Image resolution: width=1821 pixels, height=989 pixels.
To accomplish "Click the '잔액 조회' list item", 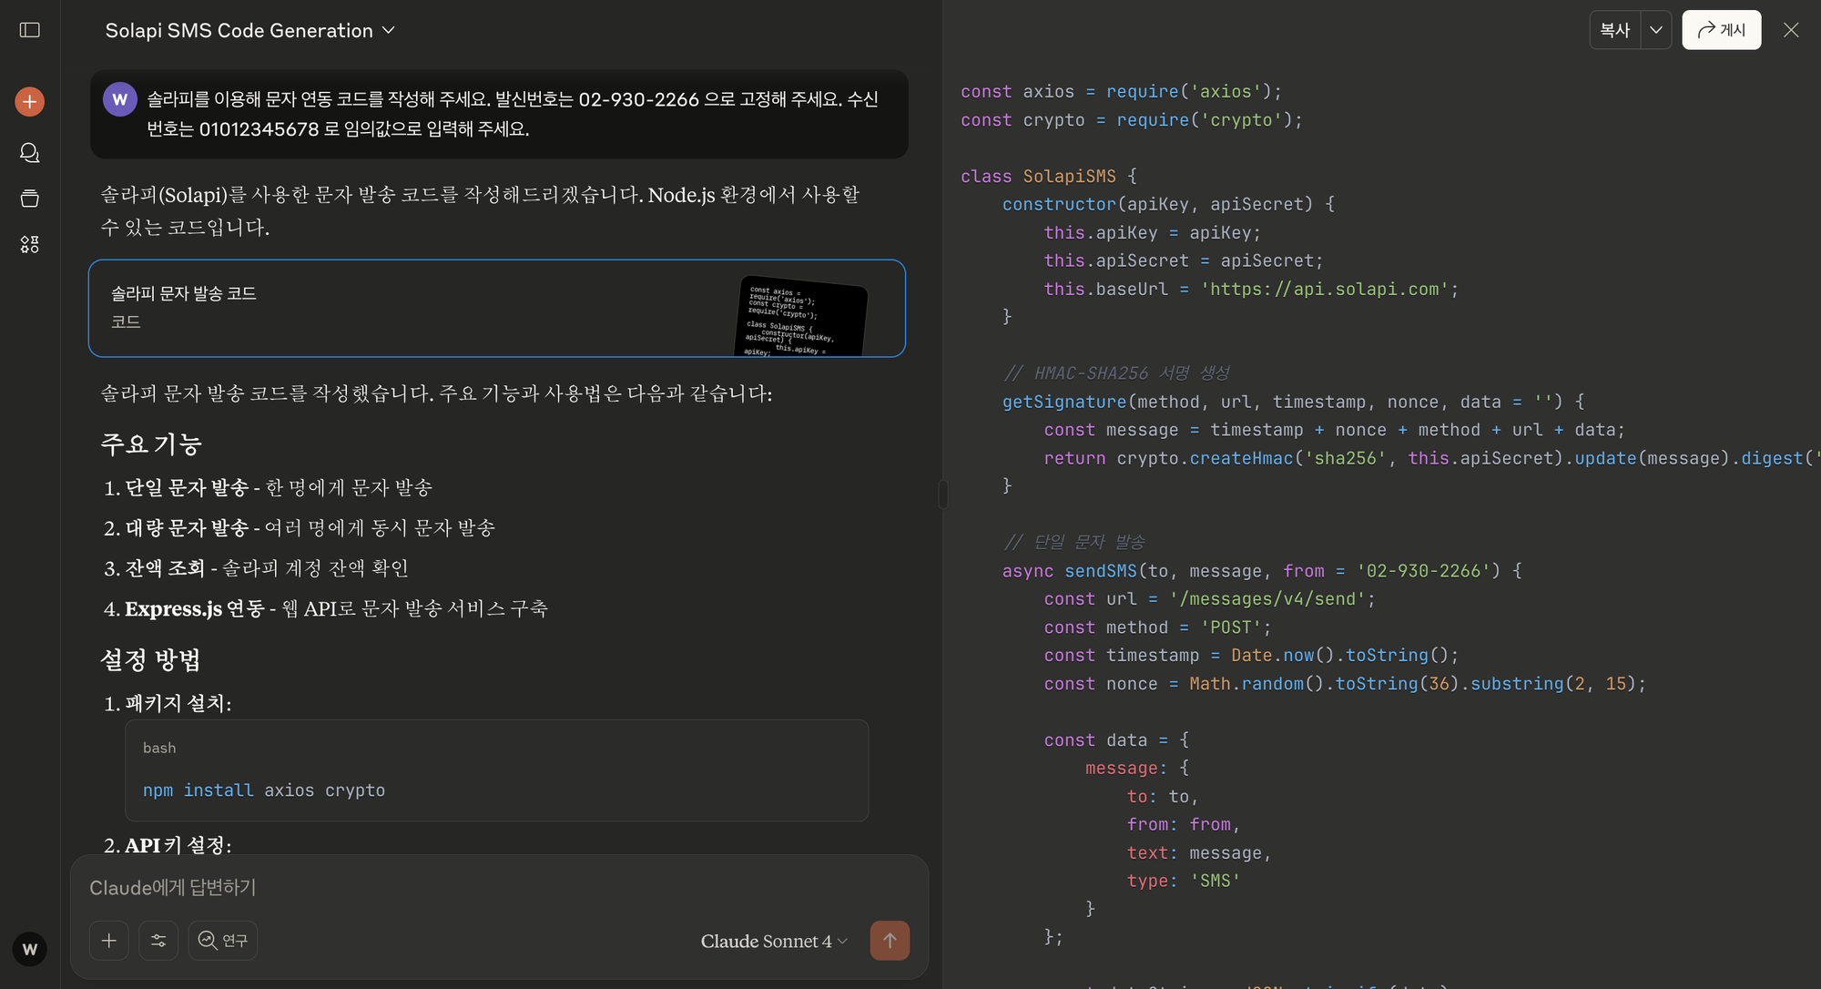I will [x=266, y=568].
